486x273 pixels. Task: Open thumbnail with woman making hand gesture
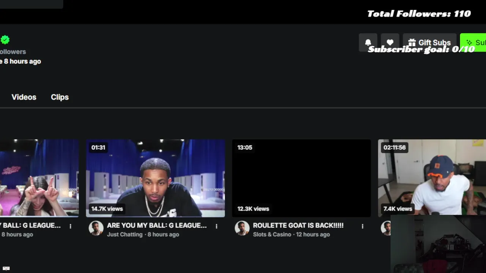[x=39, y=178]
